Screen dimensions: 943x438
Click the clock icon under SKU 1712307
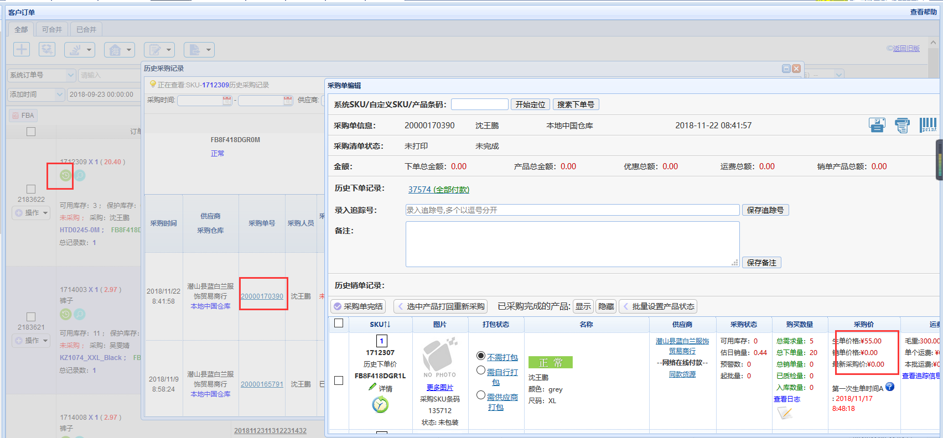click(380, 405)
